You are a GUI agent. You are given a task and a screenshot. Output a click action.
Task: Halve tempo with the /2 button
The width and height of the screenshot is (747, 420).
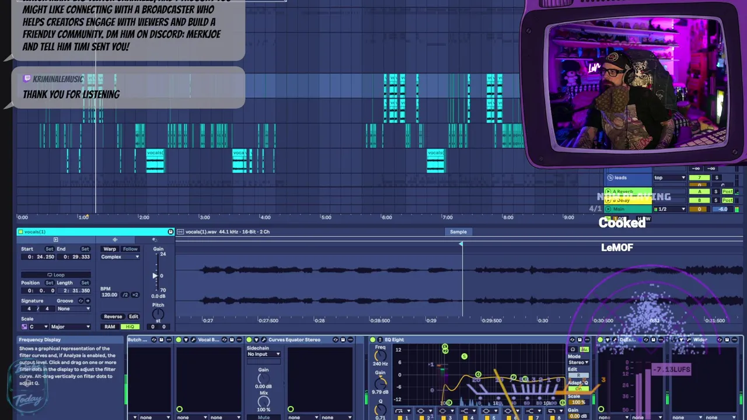pyautogui.click(x=125, y=295)
